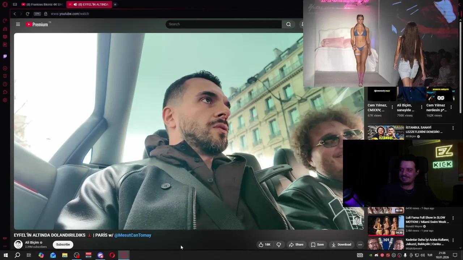Open the system tray volume icon
463x260 pixels.
(422, 255)
